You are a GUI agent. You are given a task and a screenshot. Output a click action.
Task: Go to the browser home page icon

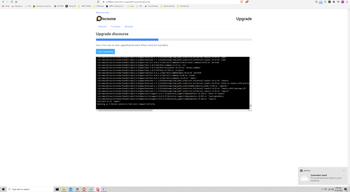16,2
